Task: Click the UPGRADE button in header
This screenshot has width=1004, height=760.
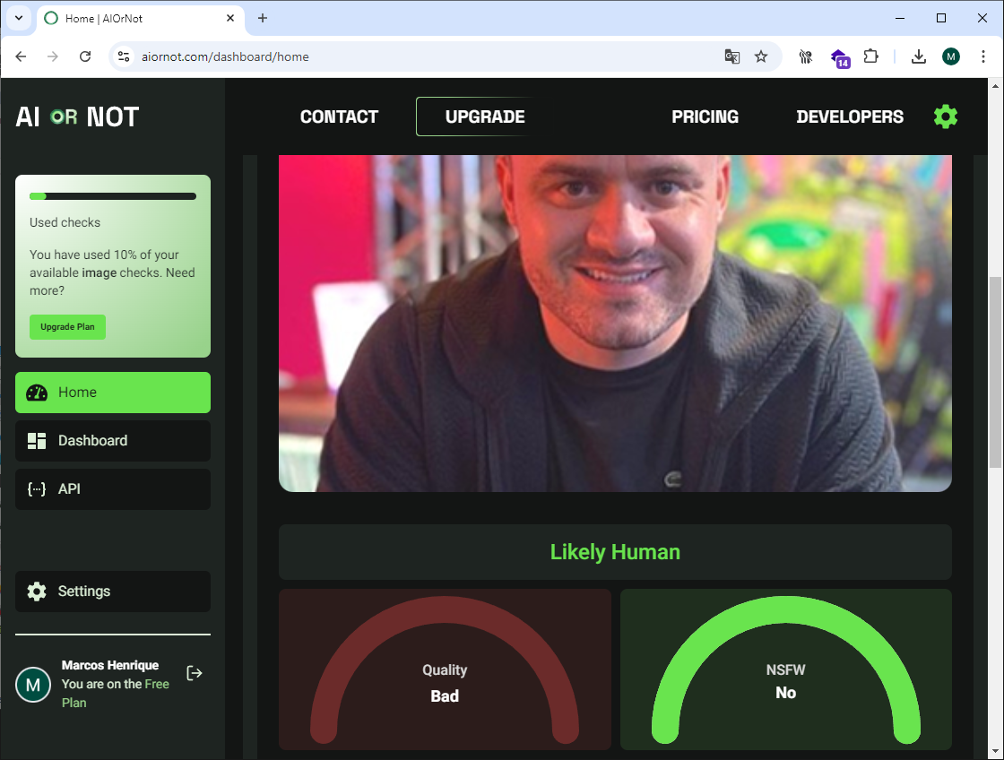Action: (485, 117)
